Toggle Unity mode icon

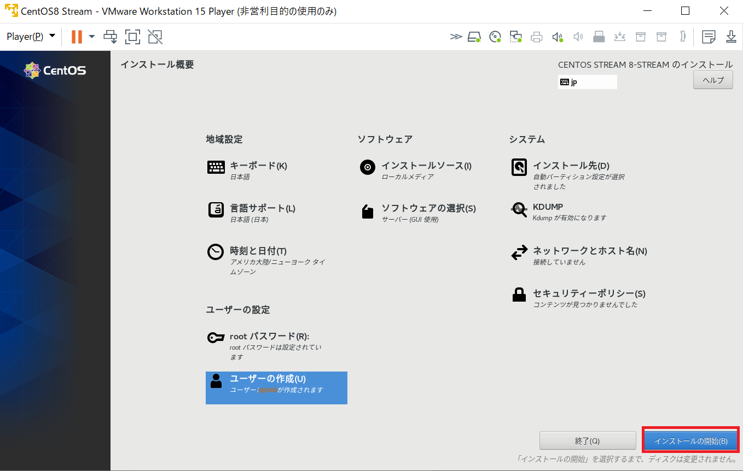click(x=155, y=37)
